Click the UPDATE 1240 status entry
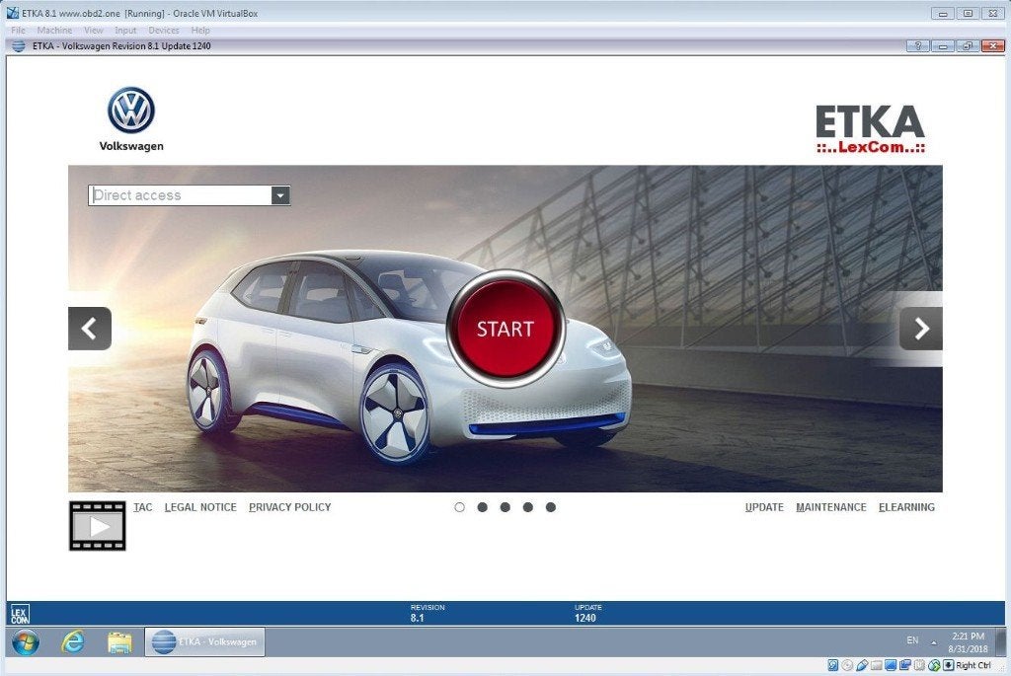 [x=588, y=613]
